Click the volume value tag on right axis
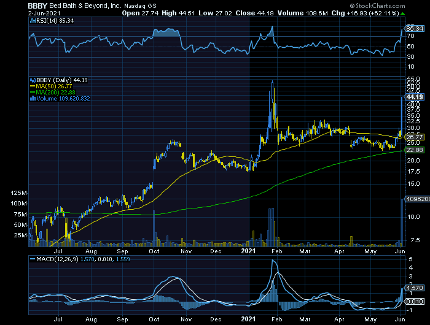This screenshot has height=325, width=430. (417, 199)
